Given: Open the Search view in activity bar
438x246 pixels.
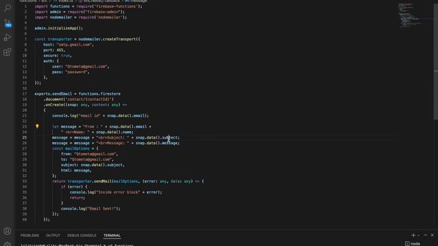Looking at the screenshot, I should point(8,8).
